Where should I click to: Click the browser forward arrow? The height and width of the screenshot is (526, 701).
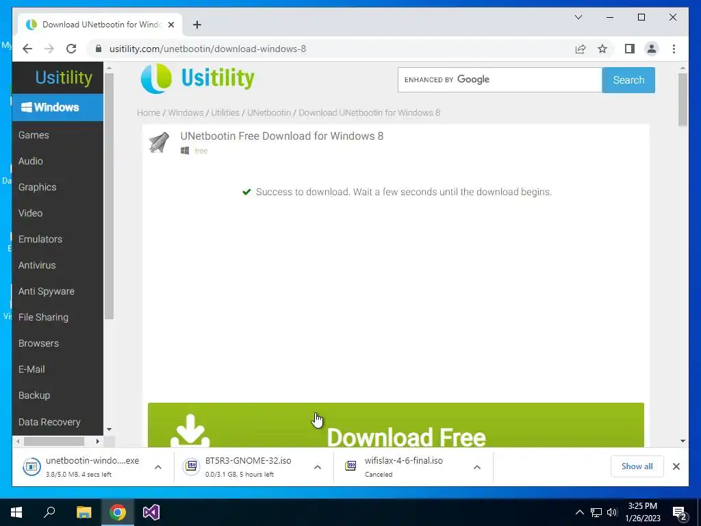[49, 49]
